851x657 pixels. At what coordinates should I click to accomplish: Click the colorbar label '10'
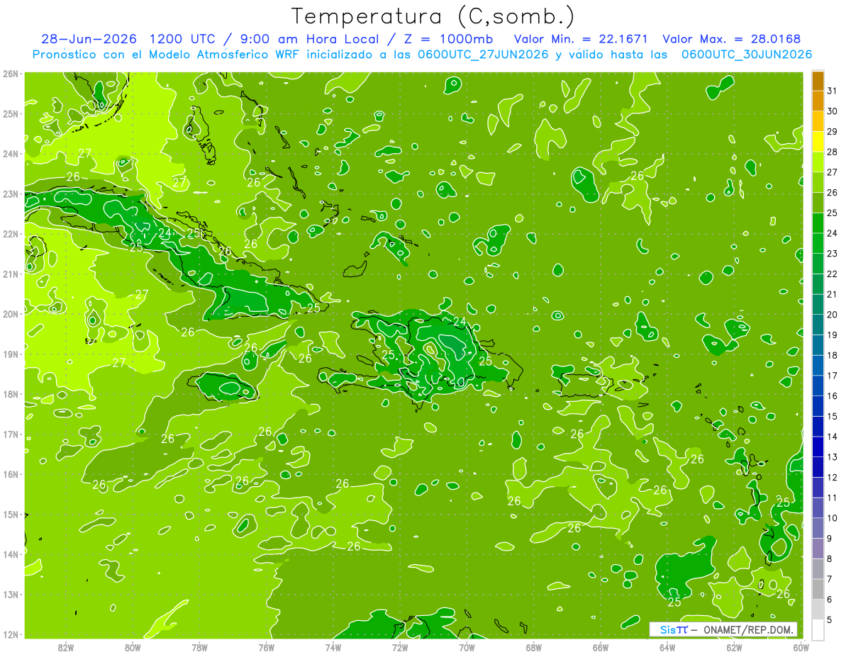833,518
